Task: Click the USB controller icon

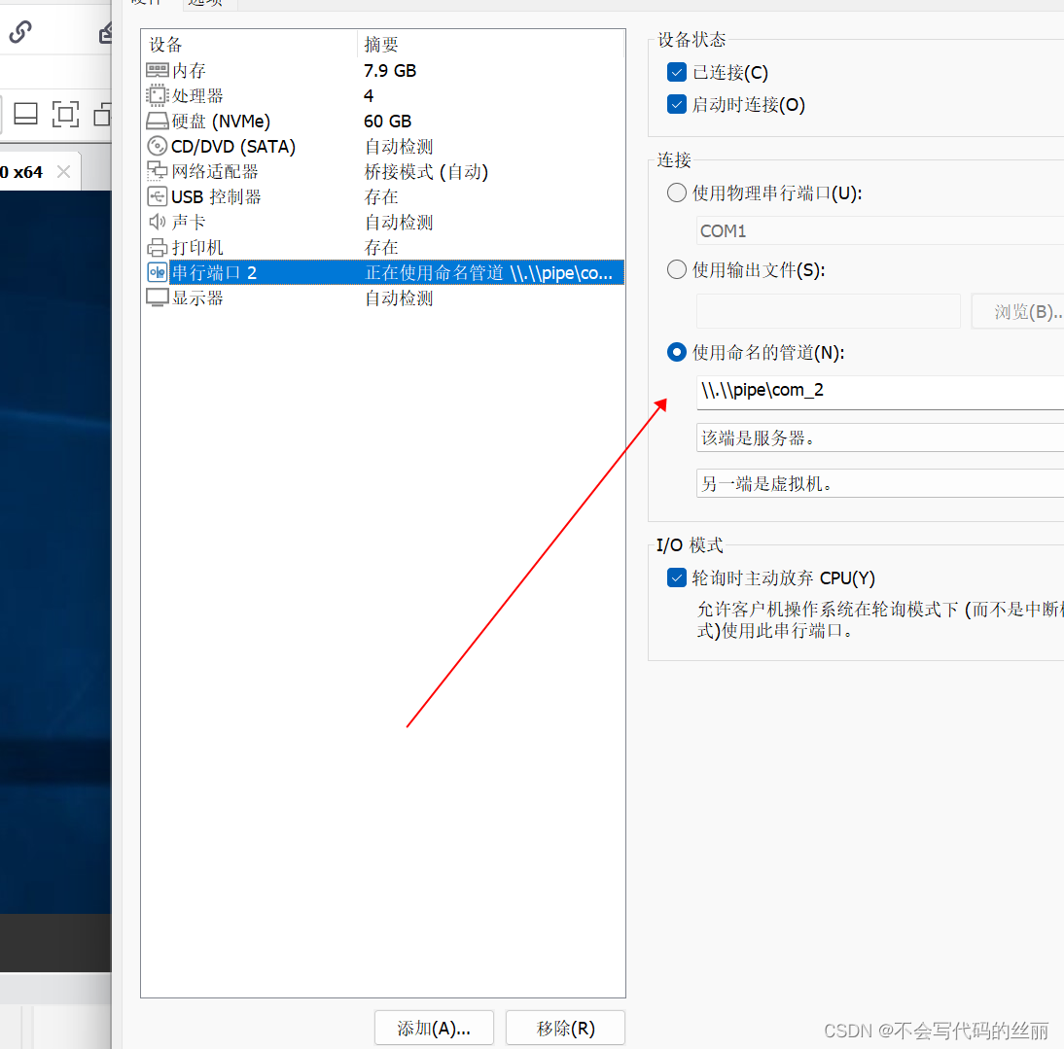Action: (157, 196)
